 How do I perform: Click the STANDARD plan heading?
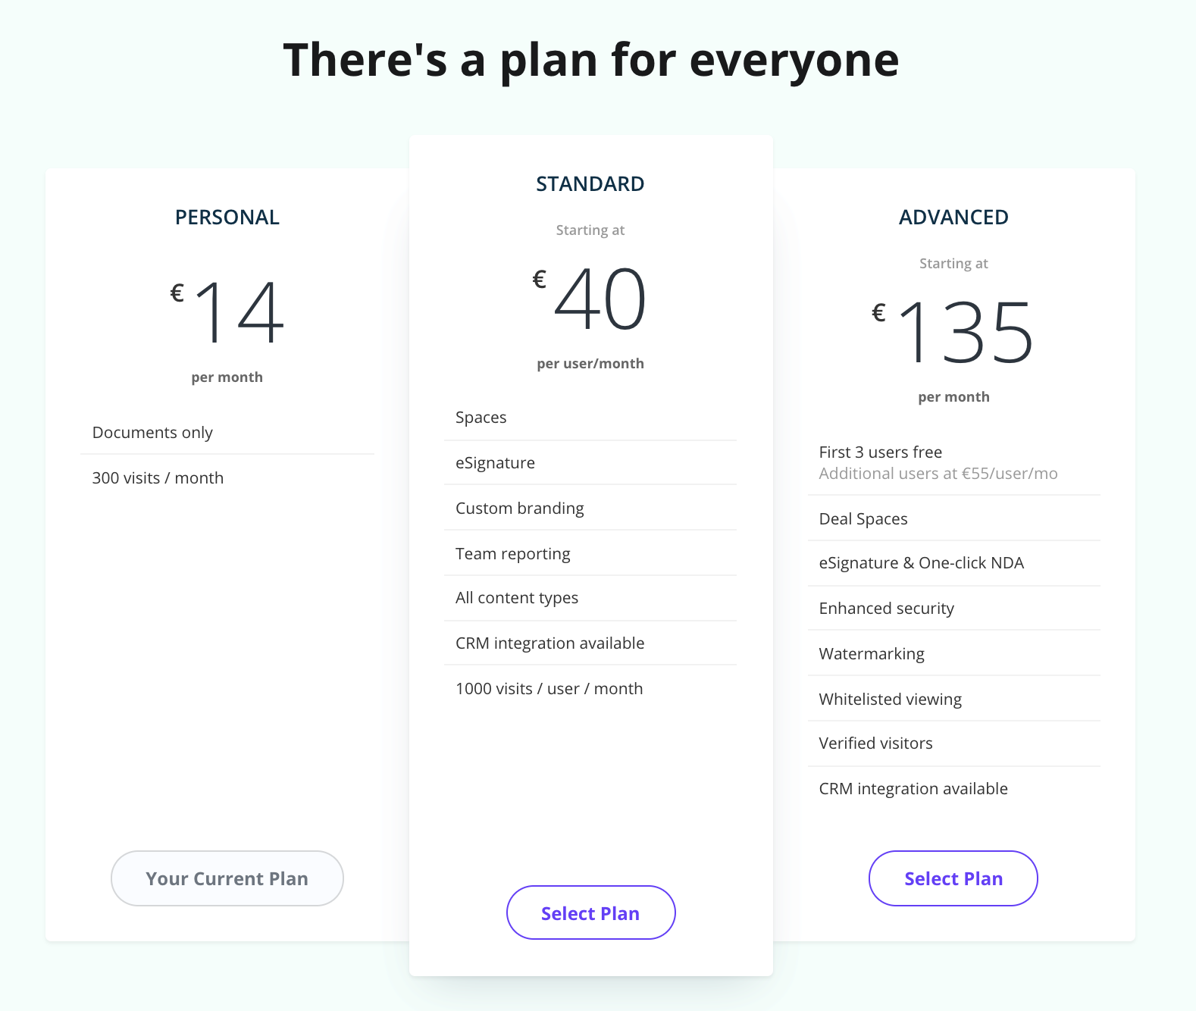590,184
